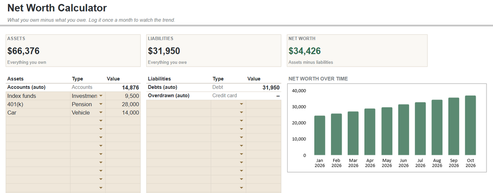Click the 'Assets' column header
This screenshot has width=493, height=193.
(x=16, y=78)
